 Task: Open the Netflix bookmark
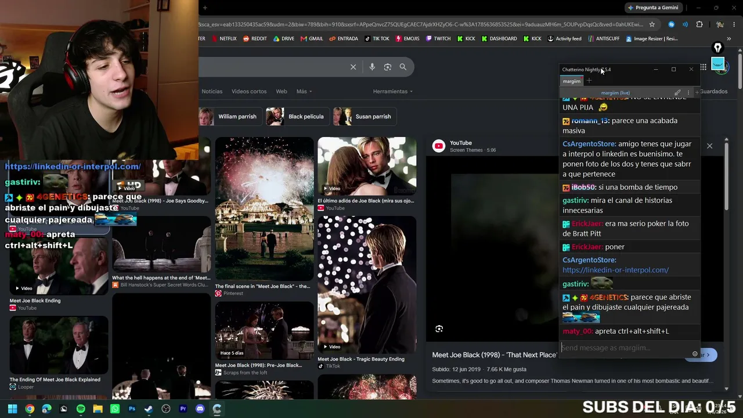coord(224,39)
